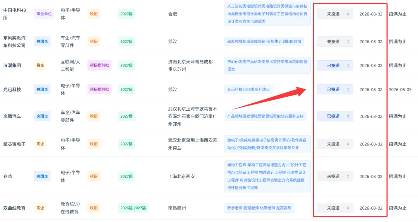
Task: Click 央国企 tag in 光迅科技 row
Action: (42, 90)
